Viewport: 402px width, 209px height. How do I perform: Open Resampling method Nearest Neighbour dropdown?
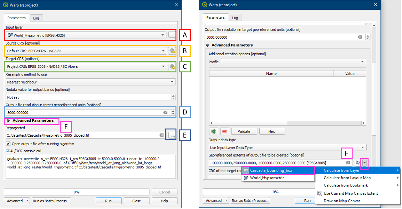[91, 82]
